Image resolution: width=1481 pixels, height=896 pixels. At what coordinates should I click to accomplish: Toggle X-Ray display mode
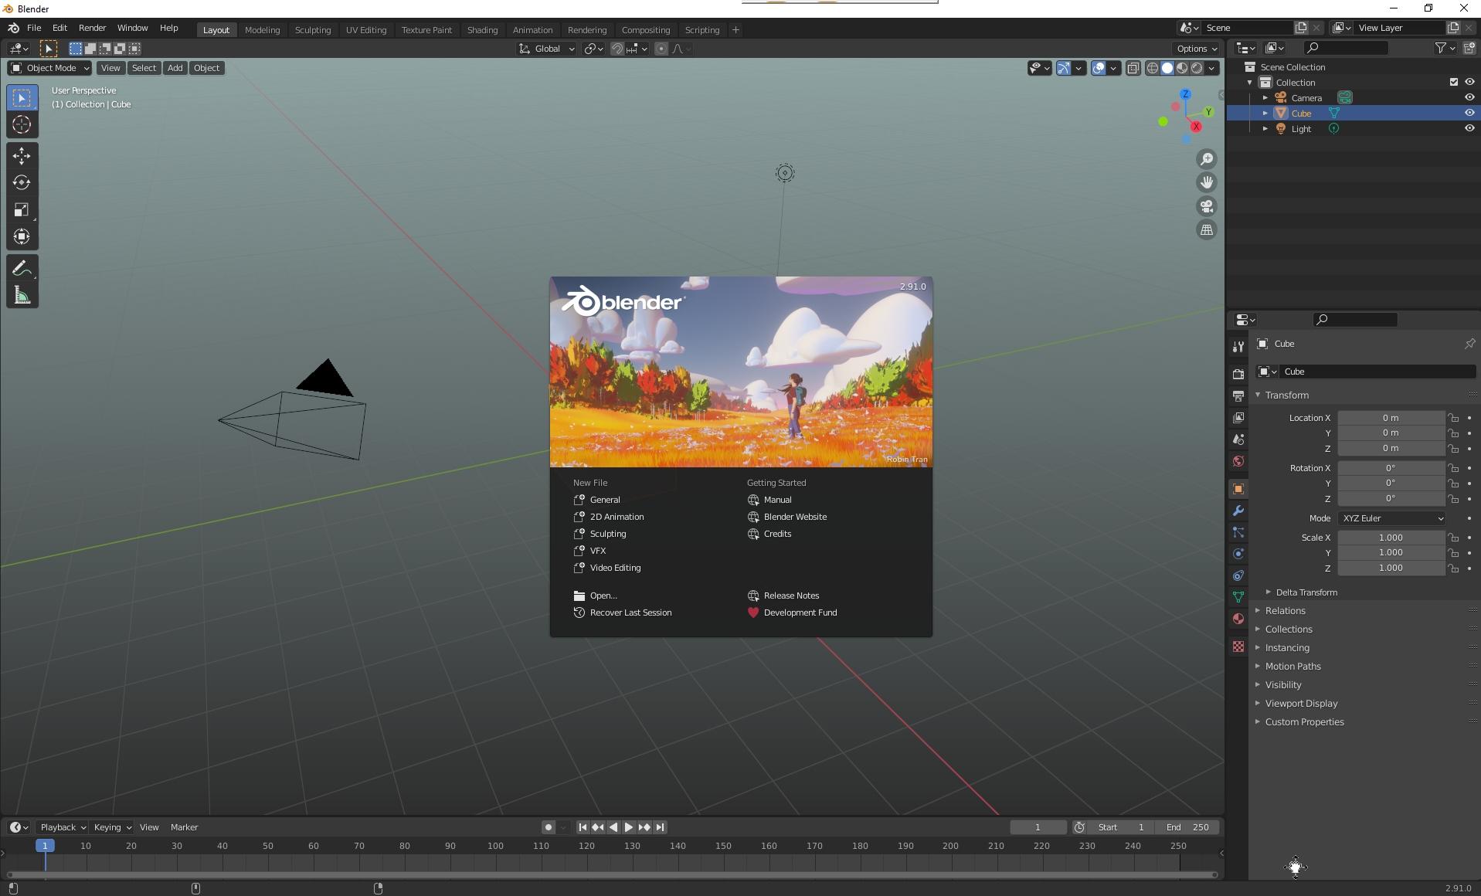click(1133, 68)
